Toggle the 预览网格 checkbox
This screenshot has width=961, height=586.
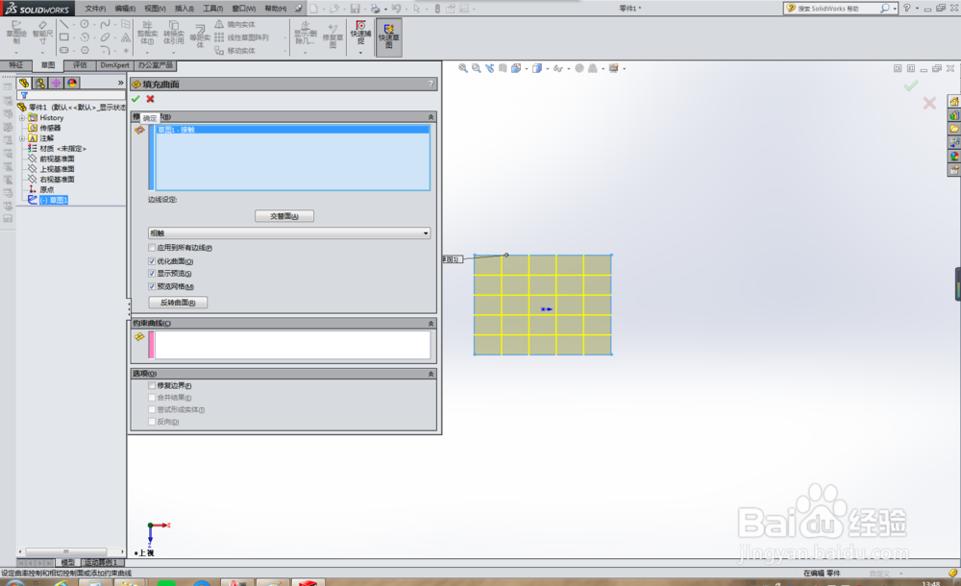coord(152,286)
